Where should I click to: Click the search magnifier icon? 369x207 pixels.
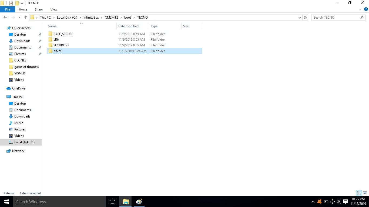[x=362, y=18]
